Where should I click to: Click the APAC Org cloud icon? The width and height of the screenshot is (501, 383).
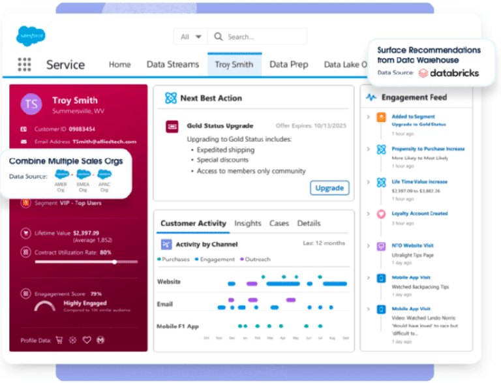tap(104, 174)
